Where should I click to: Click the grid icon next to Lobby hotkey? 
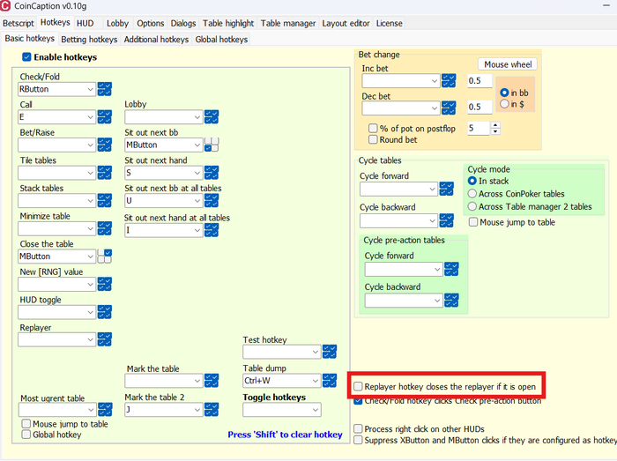tap(210, 116)
